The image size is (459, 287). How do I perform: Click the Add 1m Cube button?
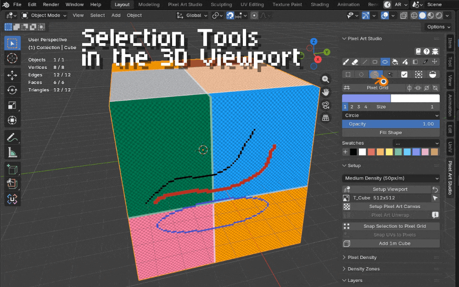[391, 243]
